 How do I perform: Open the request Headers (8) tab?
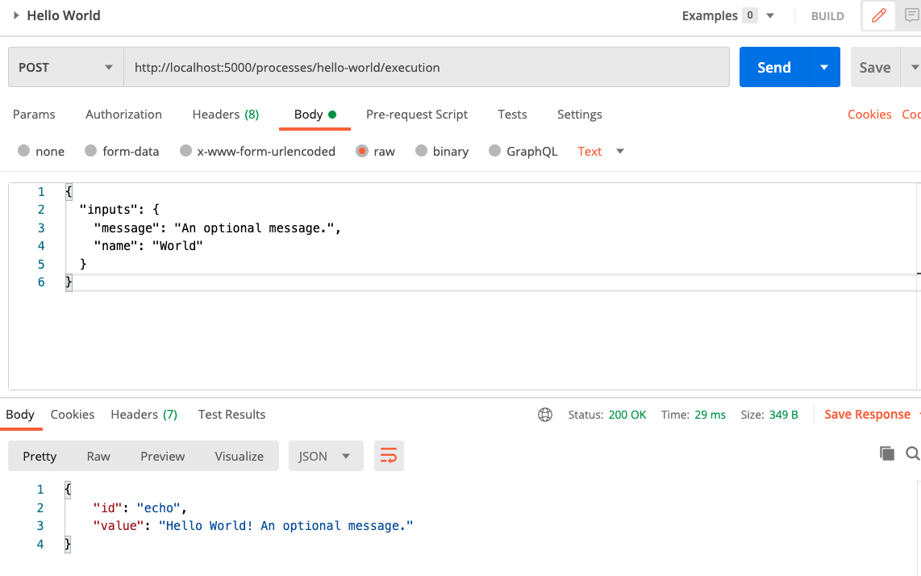click(x=226, y=115)
